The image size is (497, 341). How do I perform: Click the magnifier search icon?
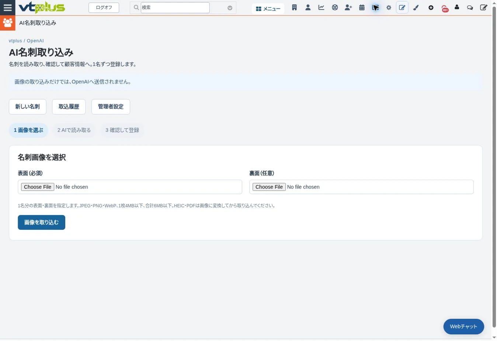coord(136,7)
